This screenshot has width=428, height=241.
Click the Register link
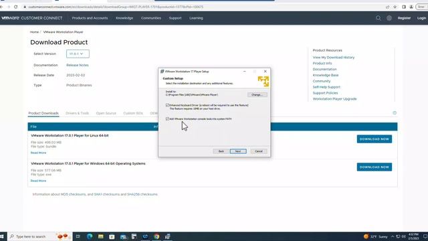click(404, 18)
